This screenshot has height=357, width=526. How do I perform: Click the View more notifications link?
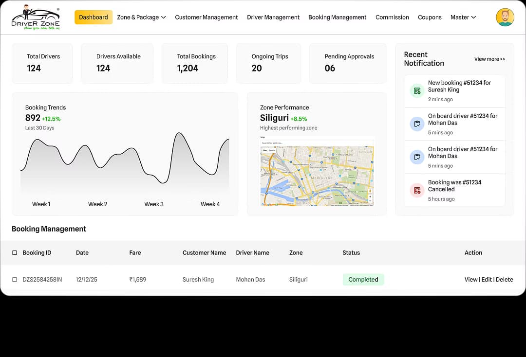pyautogui.click(x=489, y=59)
